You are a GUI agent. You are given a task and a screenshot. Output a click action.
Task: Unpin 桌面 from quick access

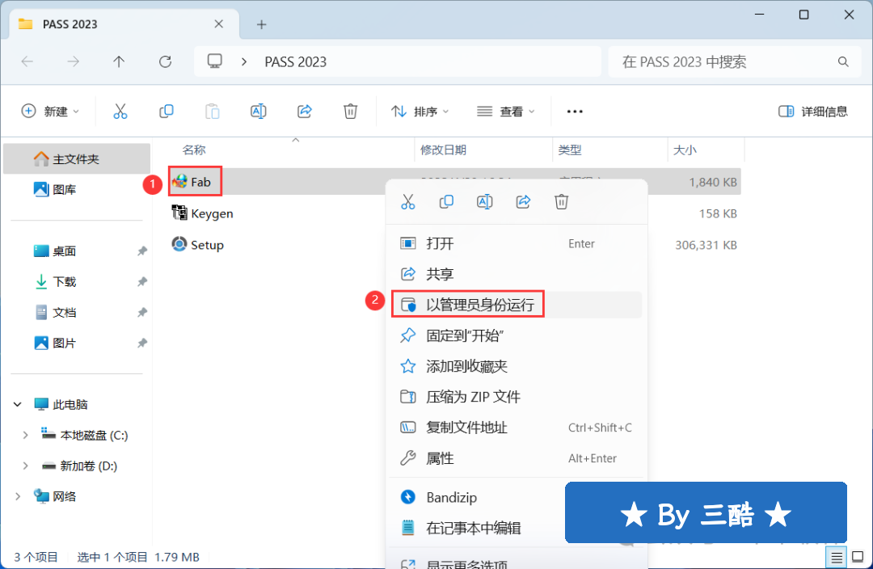click(142, 251)
